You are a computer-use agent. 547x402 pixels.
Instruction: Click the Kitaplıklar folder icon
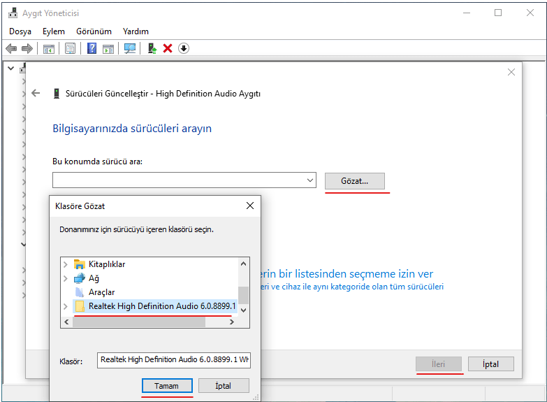coord(80,264)
